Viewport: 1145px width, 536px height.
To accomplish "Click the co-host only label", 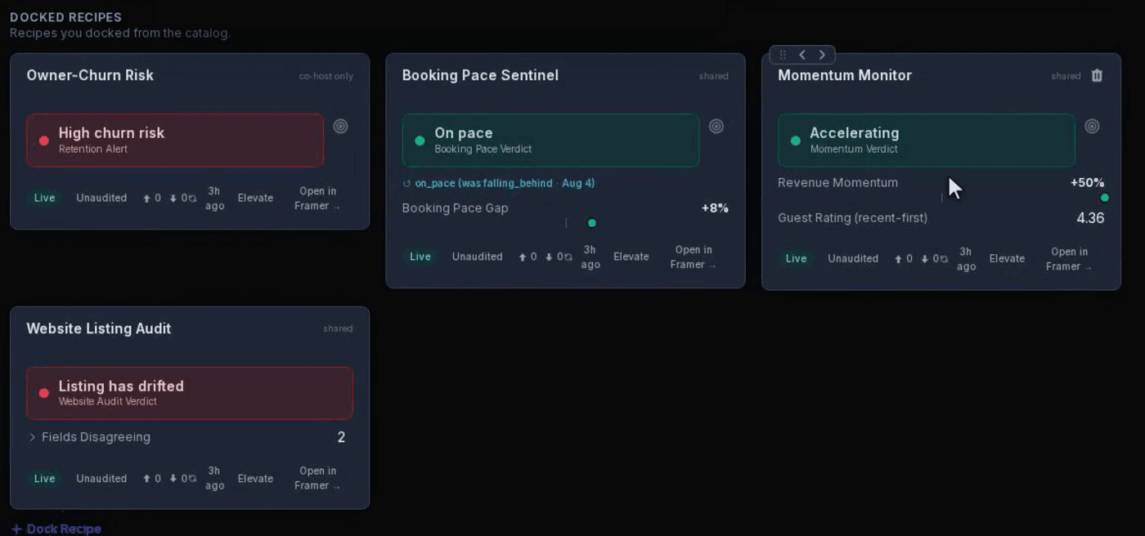I will (326, 76).
